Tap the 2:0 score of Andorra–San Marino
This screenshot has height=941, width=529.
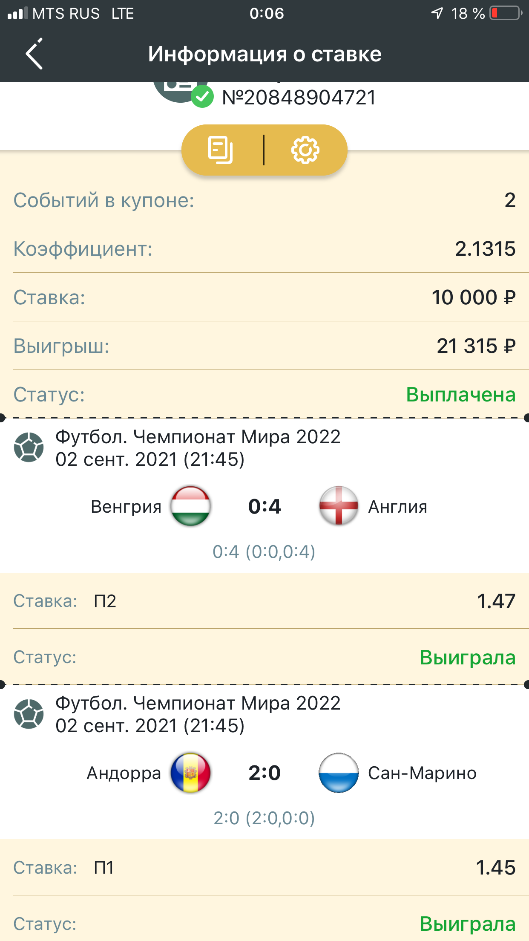[x=264, y=773]
